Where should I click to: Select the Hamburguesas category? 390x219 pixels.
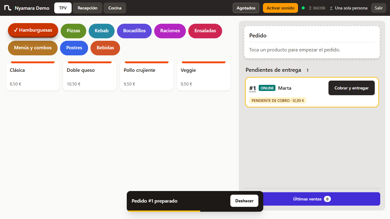tap(33, 30)
